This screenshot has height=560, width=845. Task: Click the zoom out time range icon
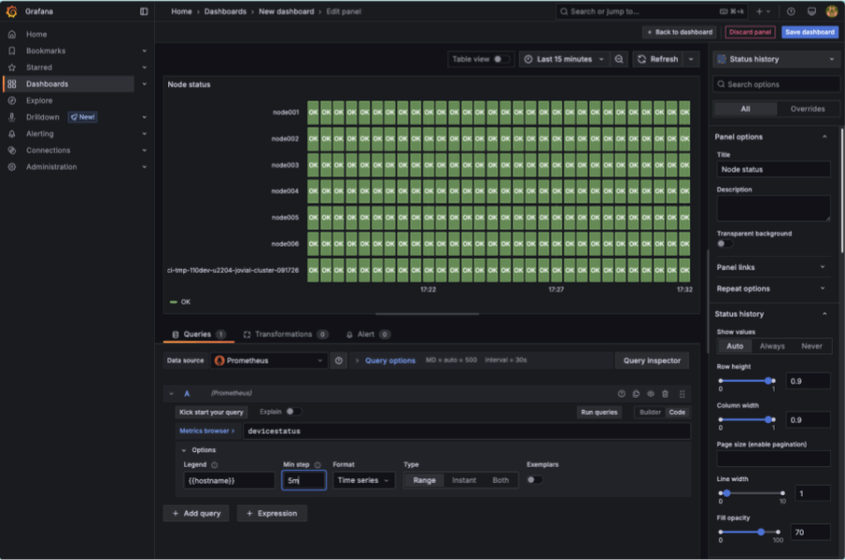619,59
